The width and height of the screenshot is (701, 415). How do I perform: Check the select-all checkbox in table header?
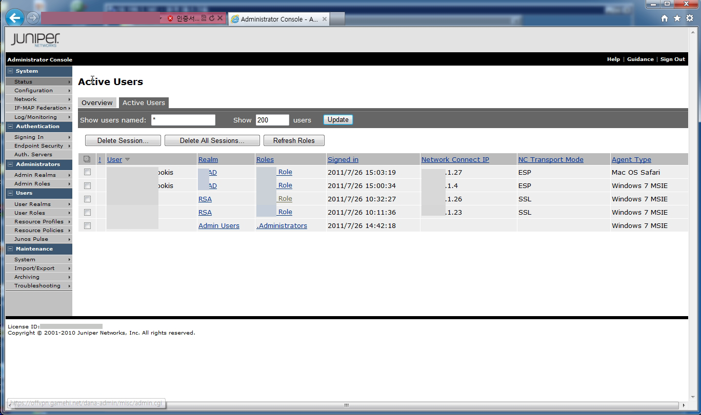pos(87,159)
